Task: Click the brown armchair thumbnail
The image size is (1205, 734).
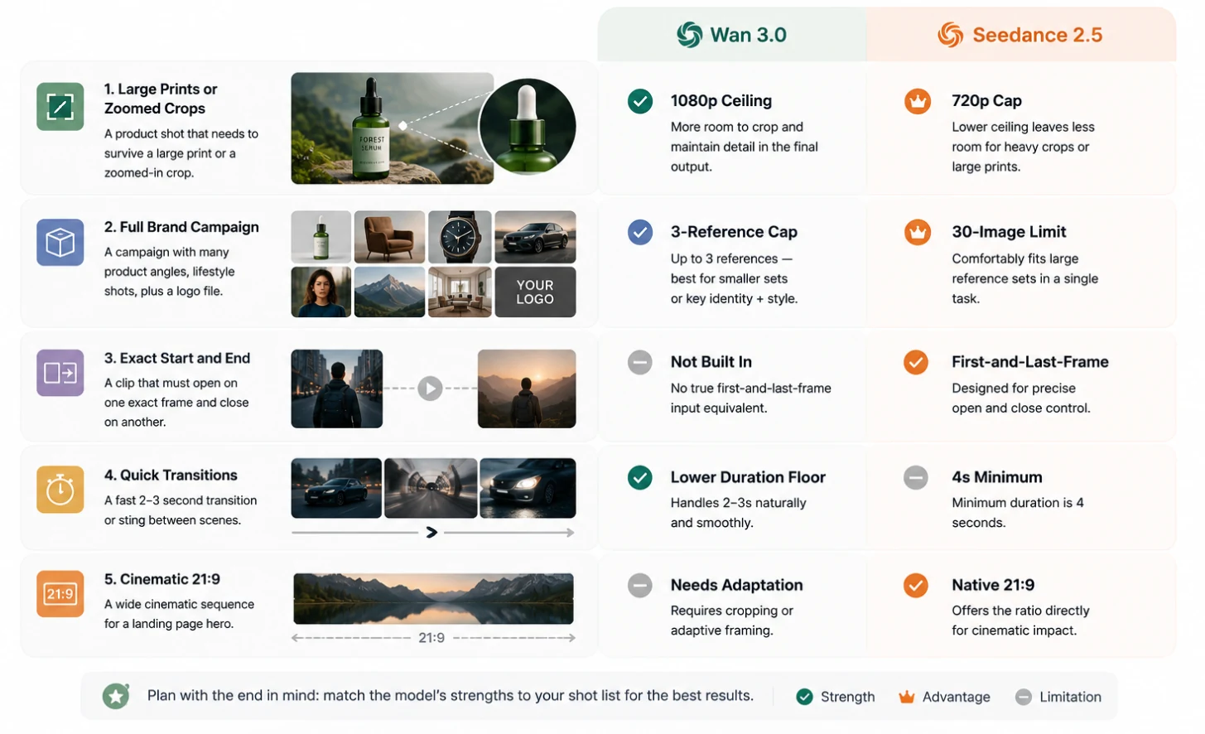Action: click(x=389, y=237)
